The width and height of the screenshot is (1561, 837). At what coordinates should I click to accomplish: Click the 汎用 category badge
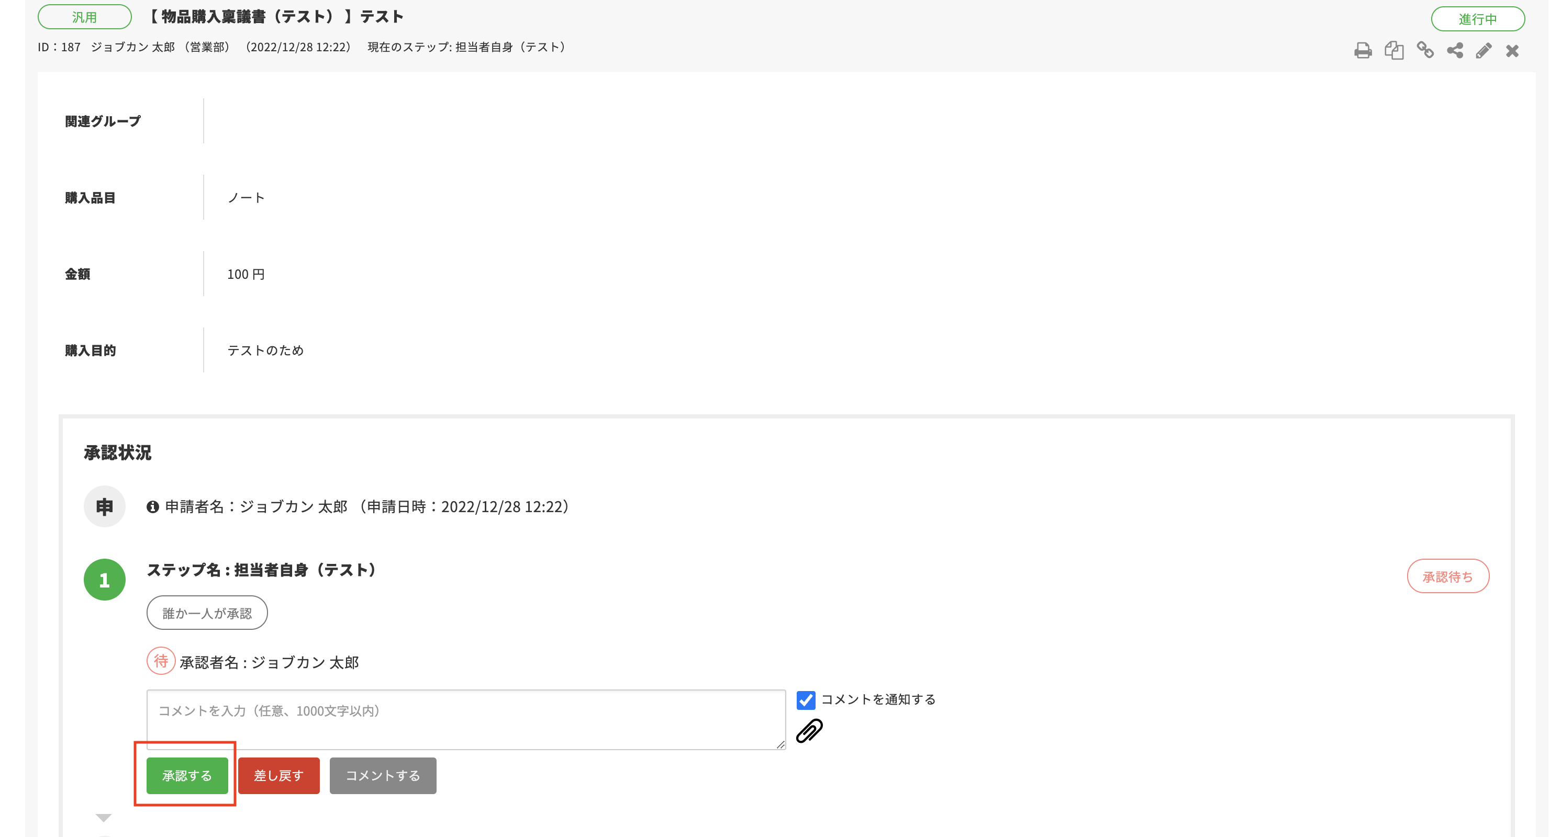click(84, 17)
